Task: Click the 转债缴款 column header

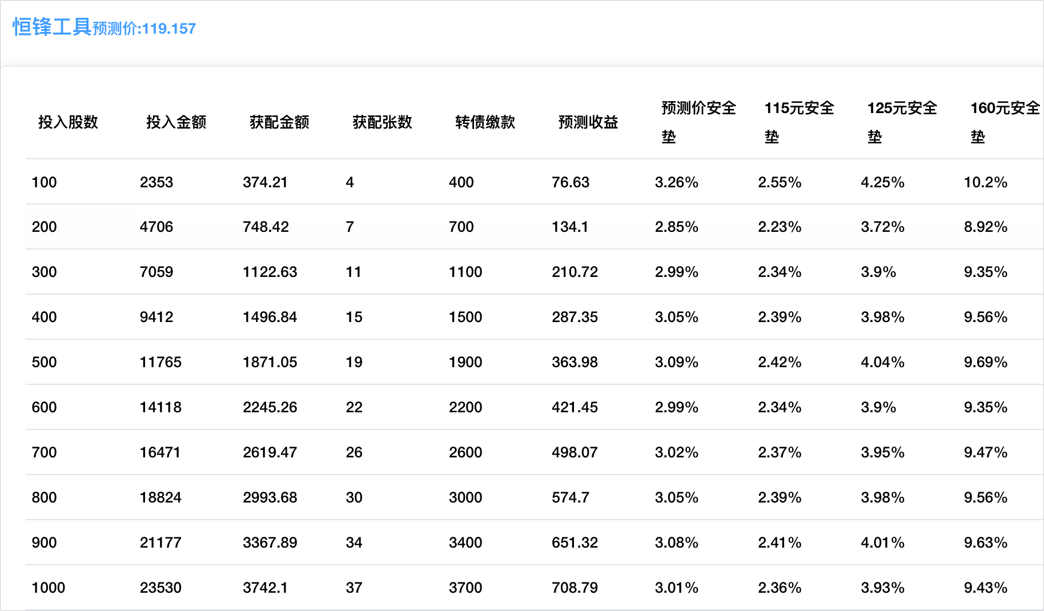Action: click(485, 122)
